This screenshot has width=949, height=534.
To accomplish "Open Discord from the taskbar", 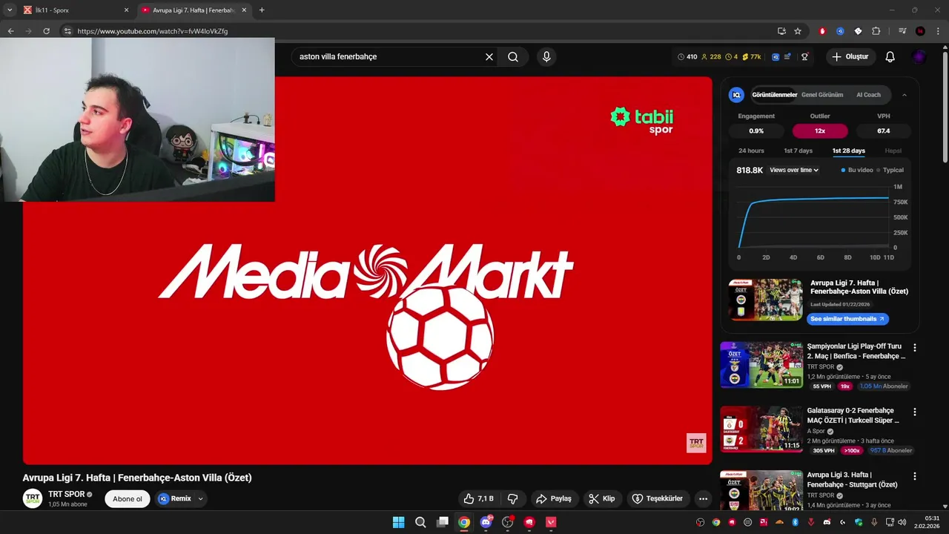I will point(486,522).
